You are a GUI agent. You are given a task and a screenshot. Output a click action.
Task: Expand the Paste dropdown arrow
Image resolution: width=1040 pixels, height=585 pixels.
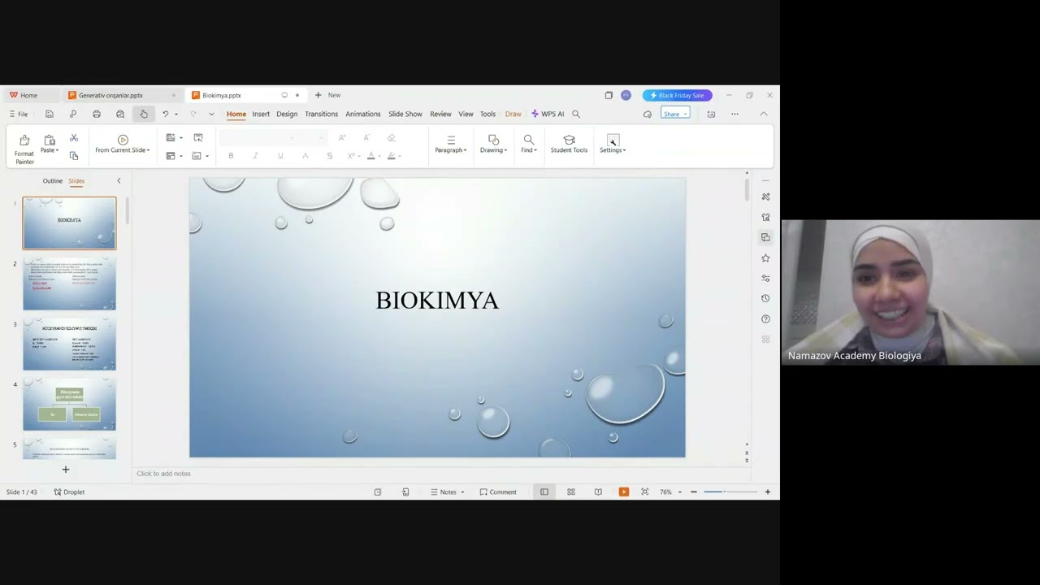coord(57,150)
